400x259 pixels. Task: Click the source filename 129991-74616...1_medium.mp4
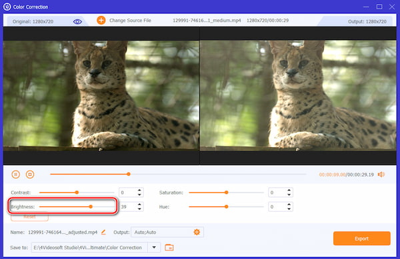207,21
